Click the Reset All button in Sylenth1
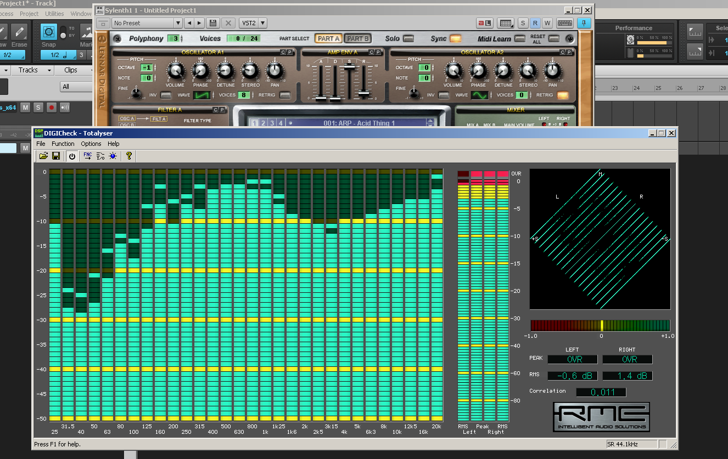The width and height of the screenshot is (728, 459). (554, 38)
